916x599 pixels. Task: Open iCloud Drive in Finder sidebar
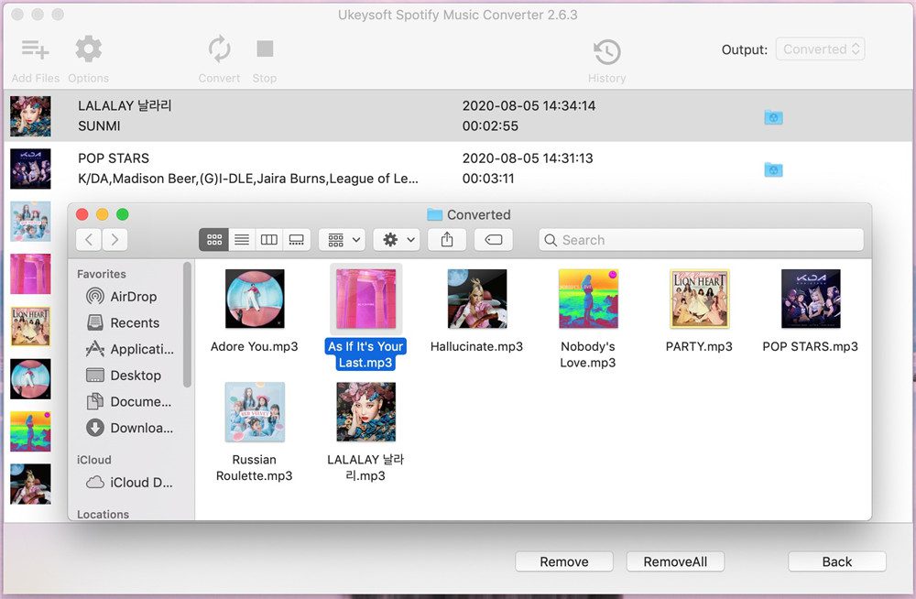[130, 482]
